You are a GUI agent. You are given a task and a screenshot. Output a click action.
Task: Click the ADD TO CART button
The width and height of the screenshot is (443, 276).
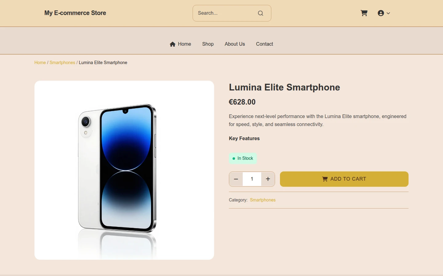[x=344, y=179]
